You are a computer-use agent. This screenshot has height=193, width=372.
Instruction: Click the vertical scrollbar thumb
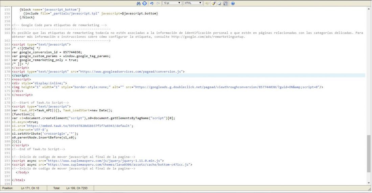point(369,154)
